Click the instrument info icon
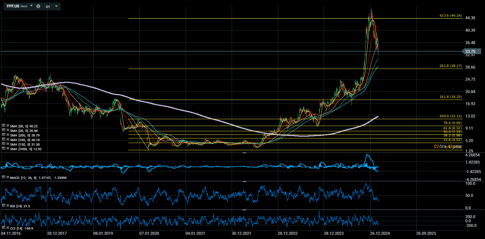 coord(38,7)
